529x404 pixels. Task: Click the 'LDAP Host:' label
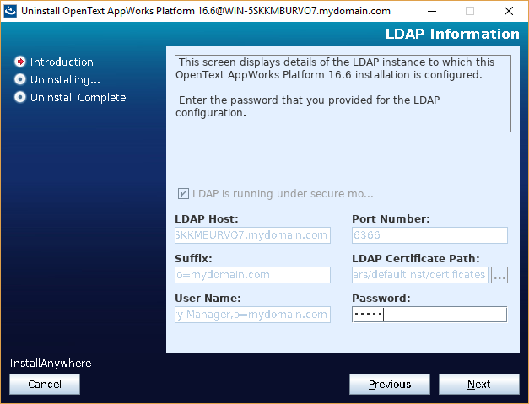207,218
